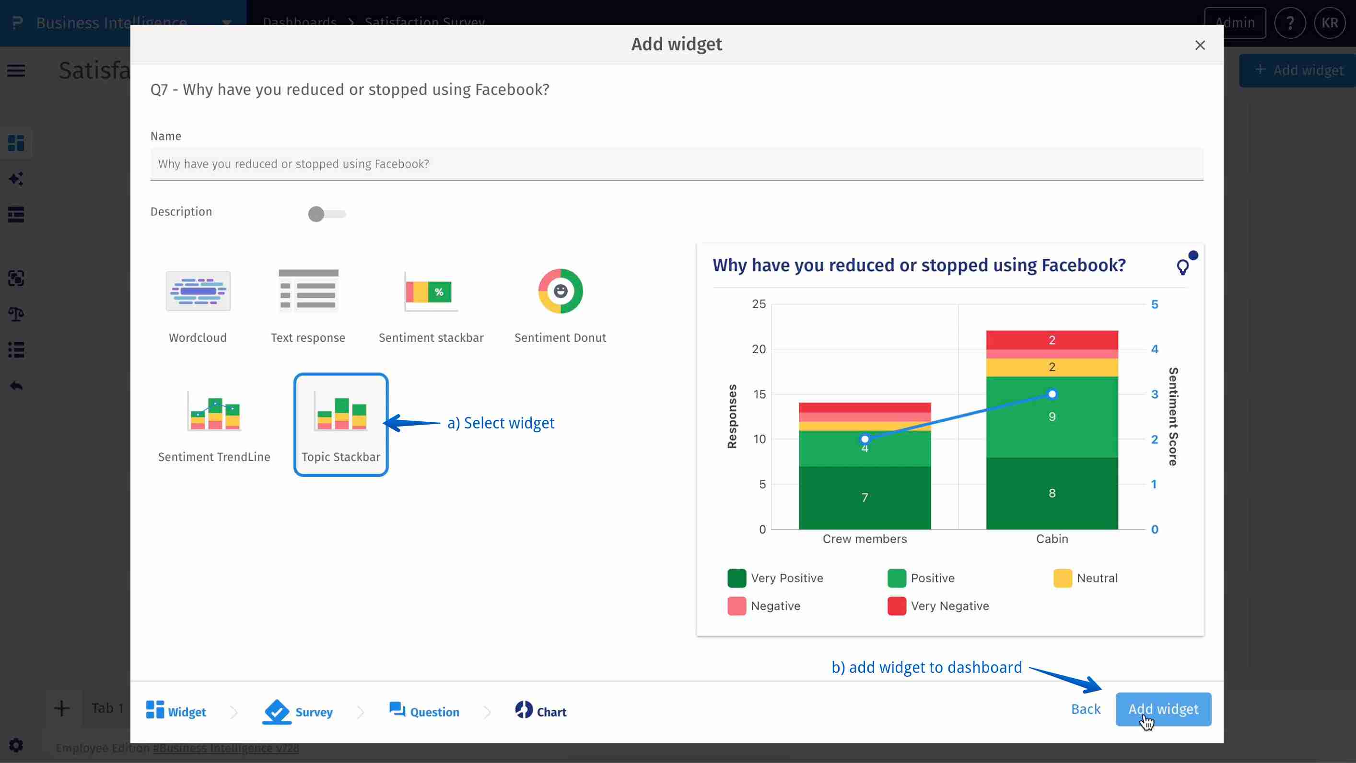Click the Back link
The width and height of the screenshot is (1356, 763).
coord(1086,709)
